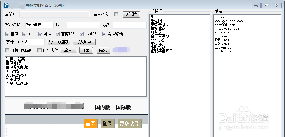The width and height of the screenshot is (285, 137).
Task: Click the 测试拨 button
Action: [131, 14]
